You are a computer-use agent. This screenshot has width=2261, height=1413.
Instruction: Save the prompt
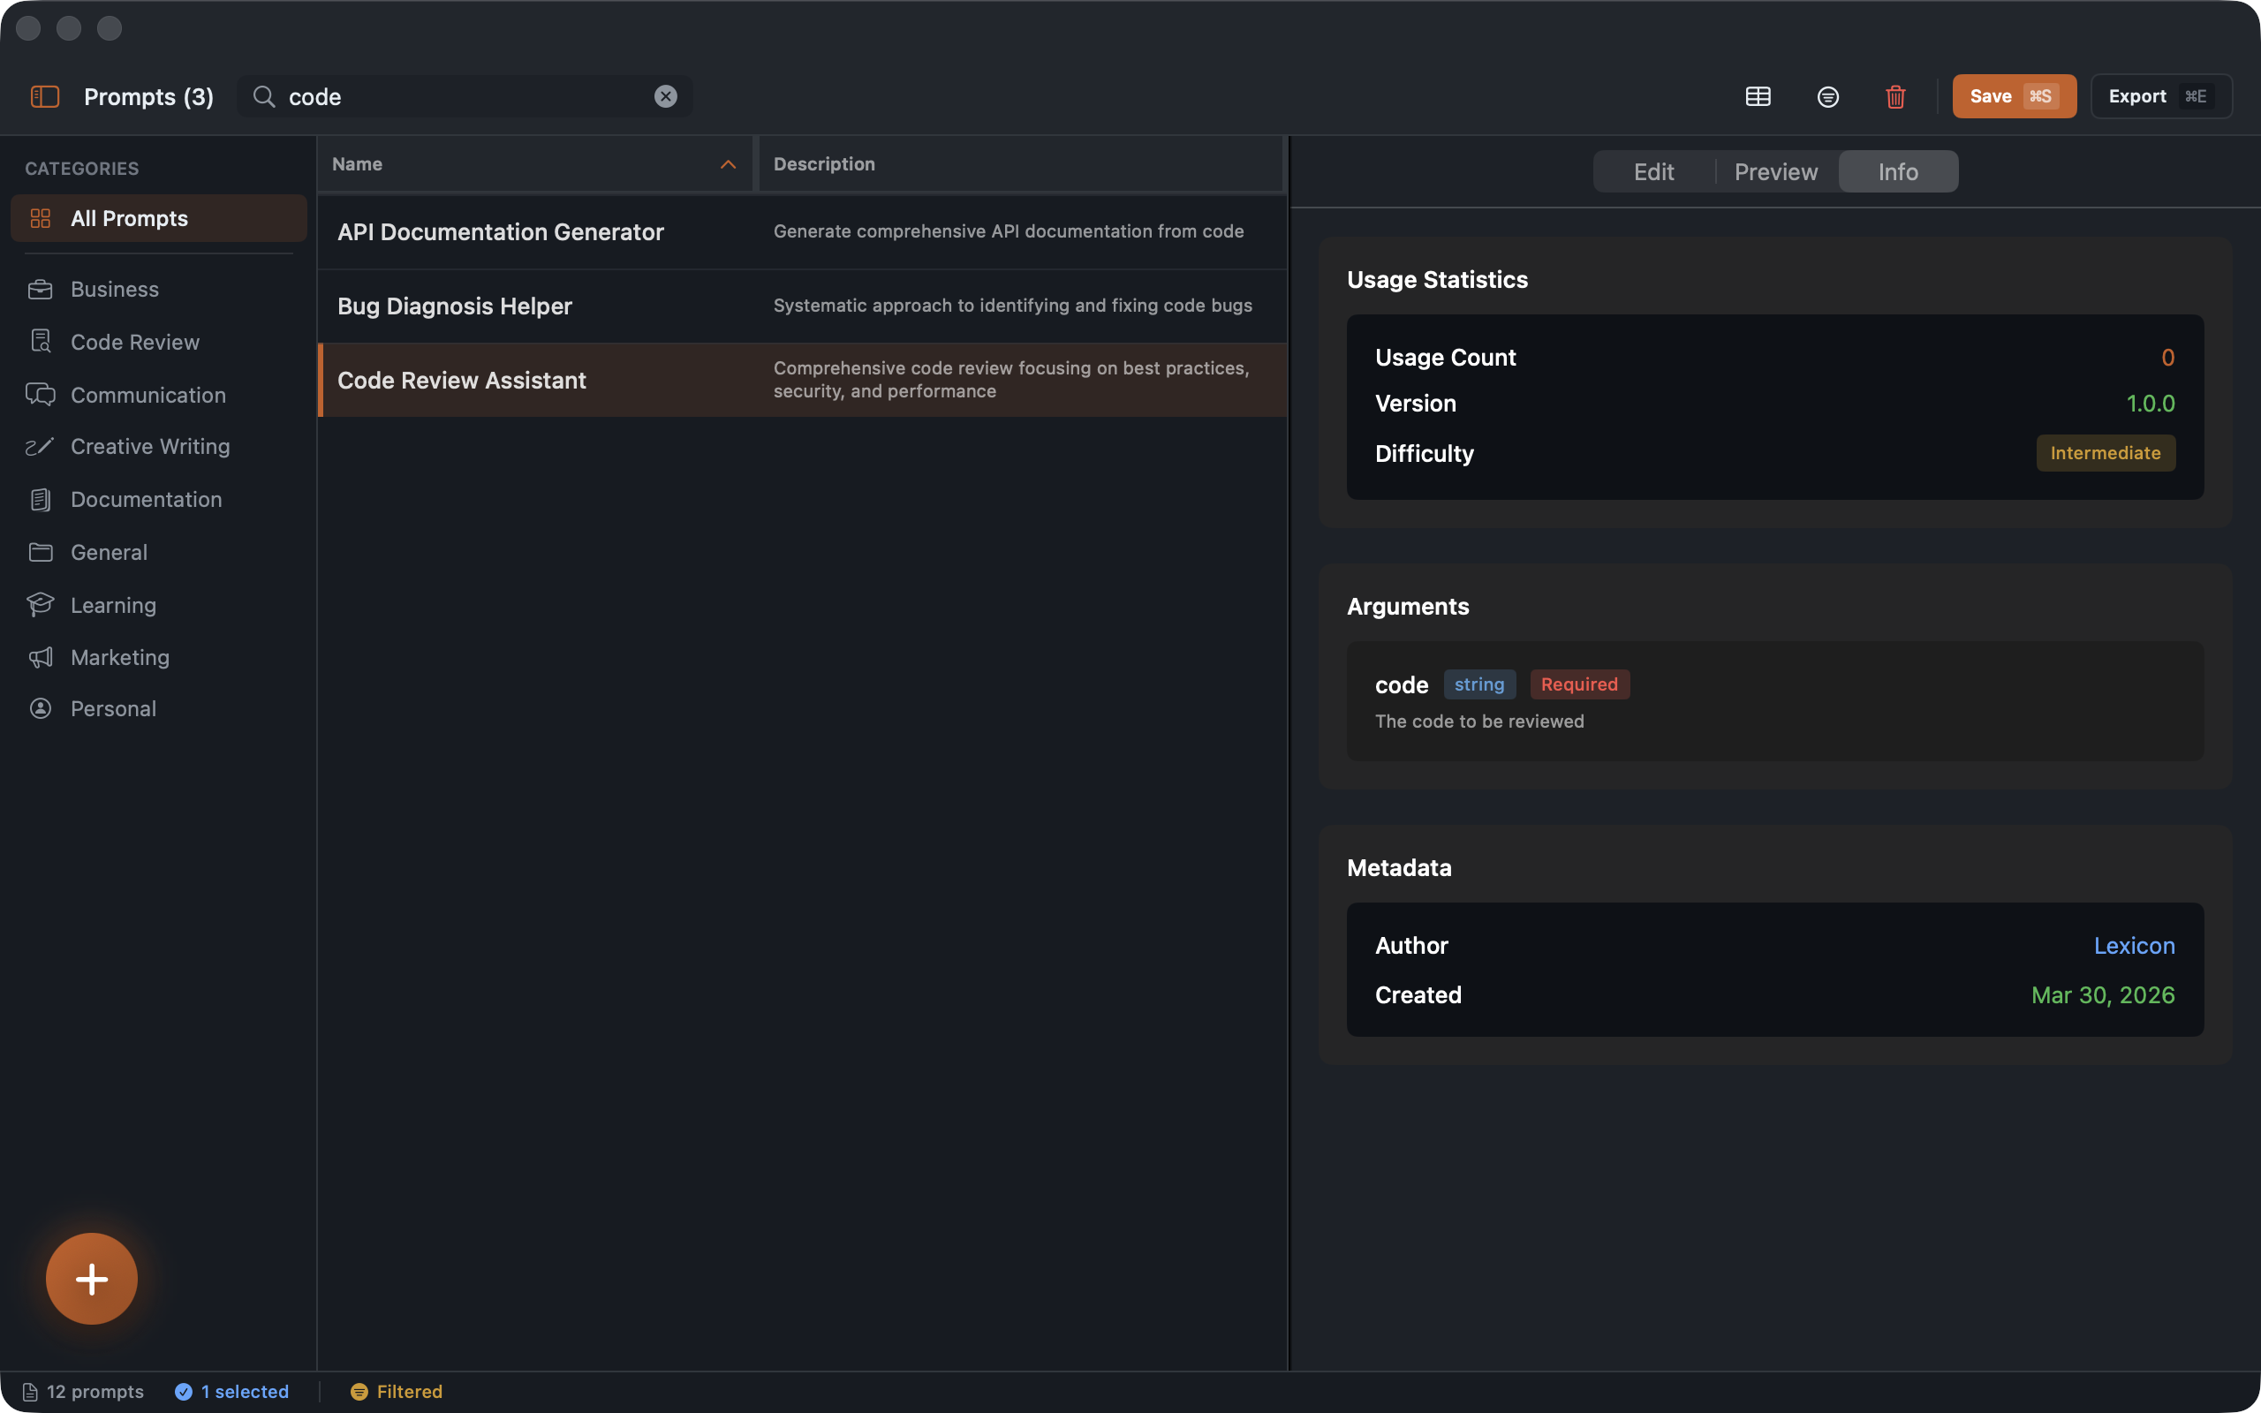tap(2015, 96)
